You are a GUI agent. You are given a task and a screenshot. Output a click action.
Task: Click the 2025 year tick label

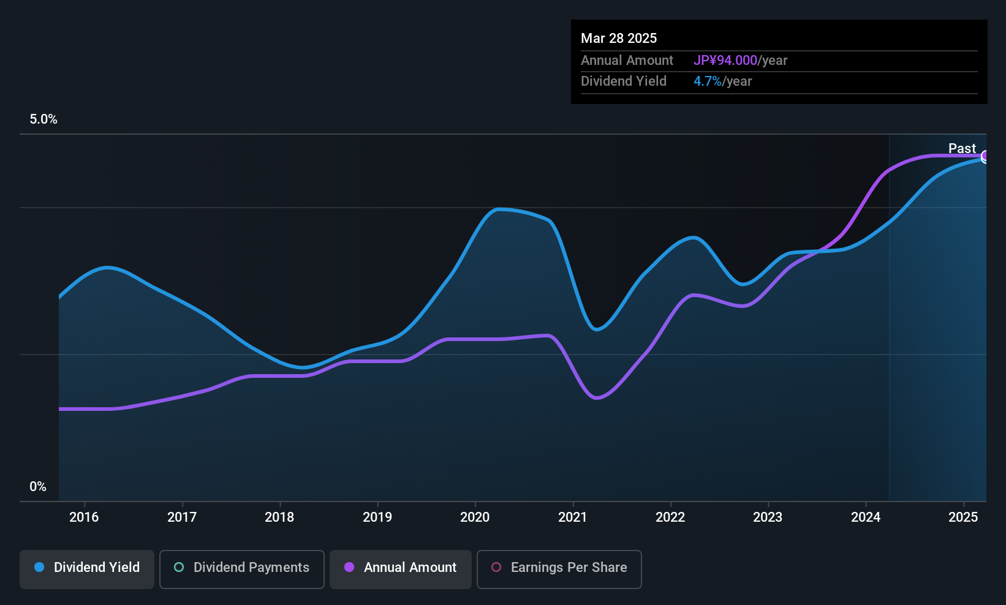coord(963,517)
